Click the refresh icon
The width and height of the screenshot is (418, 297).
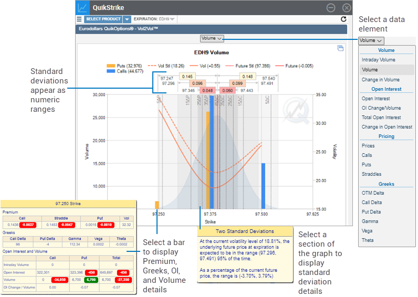(x=343, y=19)
